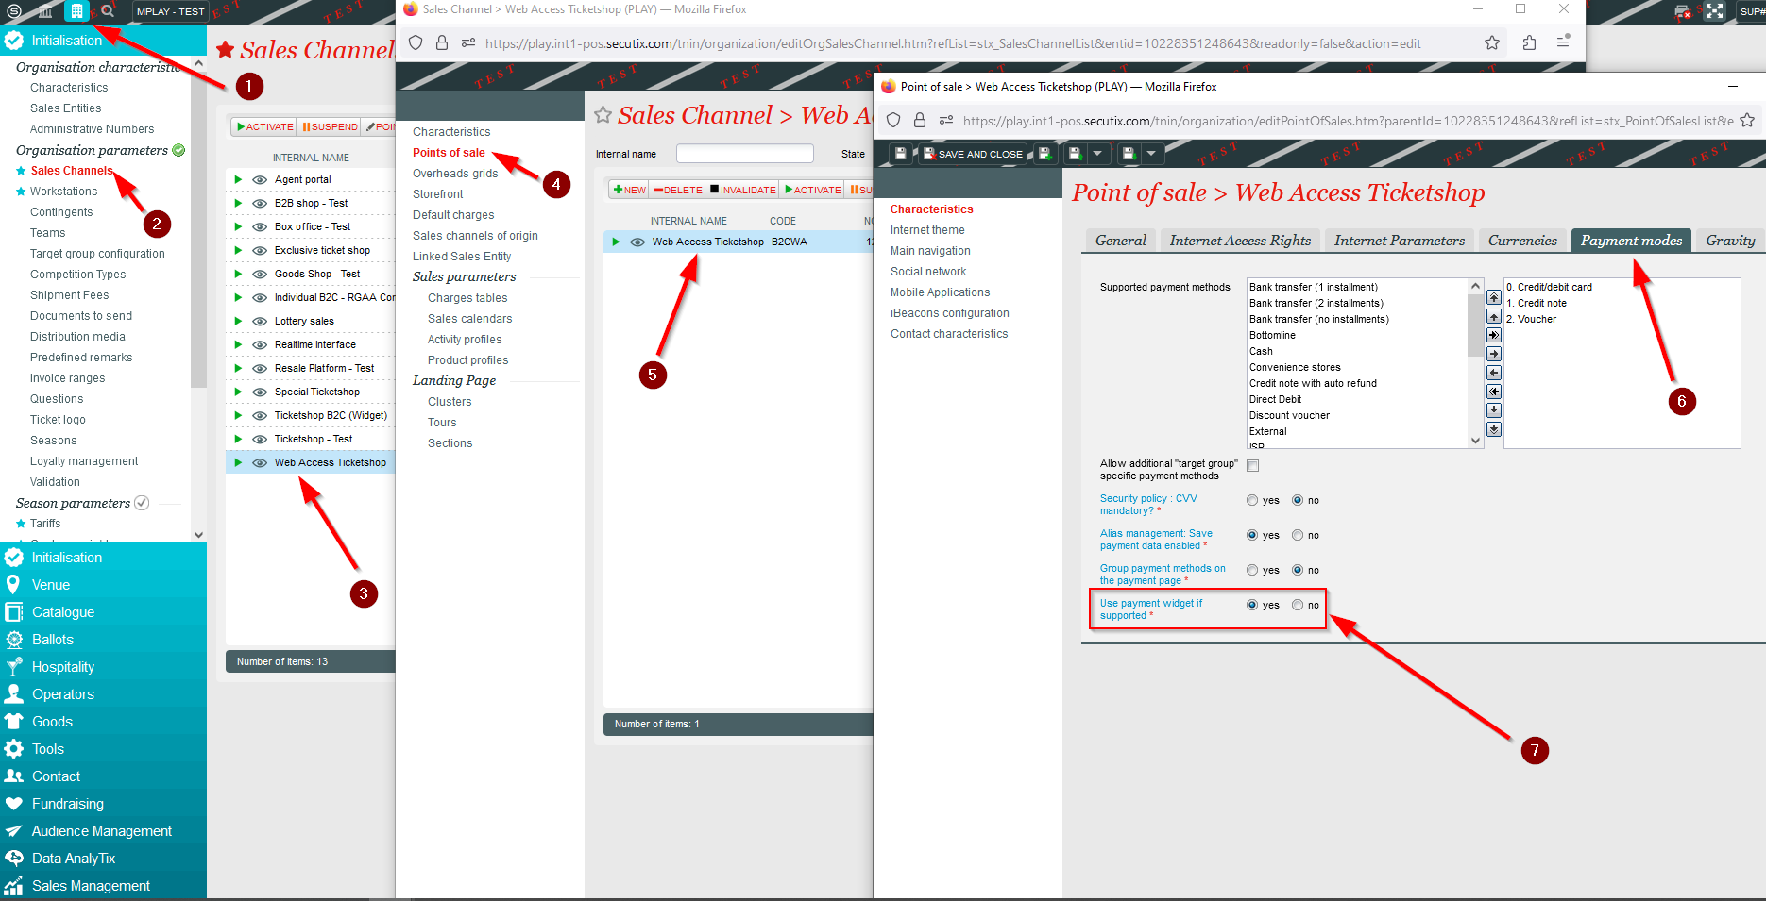
Task: Click the plain save floppy disk icon
Action: (900, 154)
